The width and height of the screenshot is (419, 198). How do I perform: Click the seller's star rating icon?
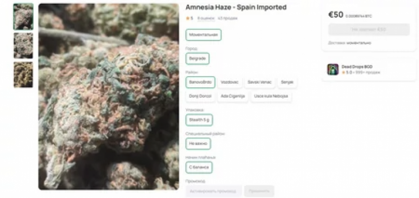point(344,73)
